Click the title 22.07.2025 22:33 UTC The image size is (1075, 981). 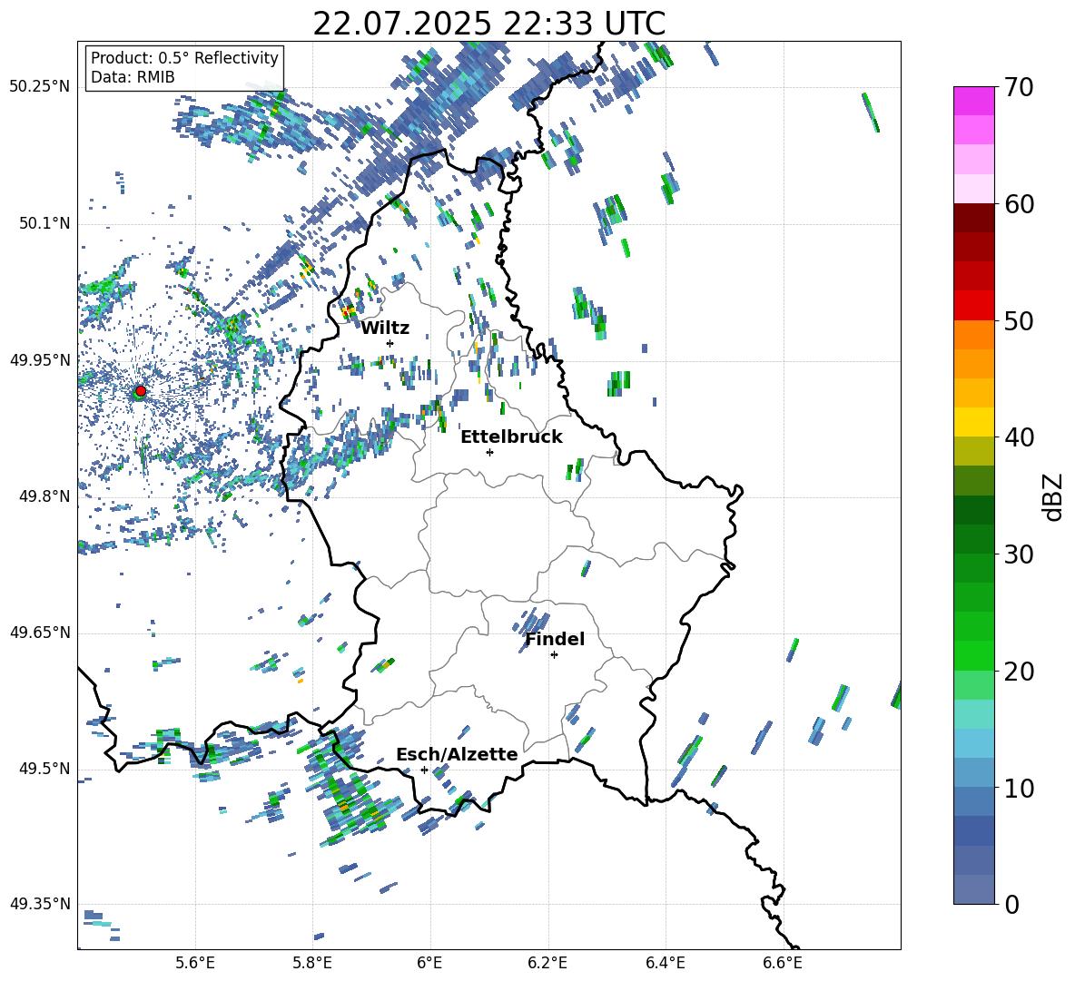(489, 24)
